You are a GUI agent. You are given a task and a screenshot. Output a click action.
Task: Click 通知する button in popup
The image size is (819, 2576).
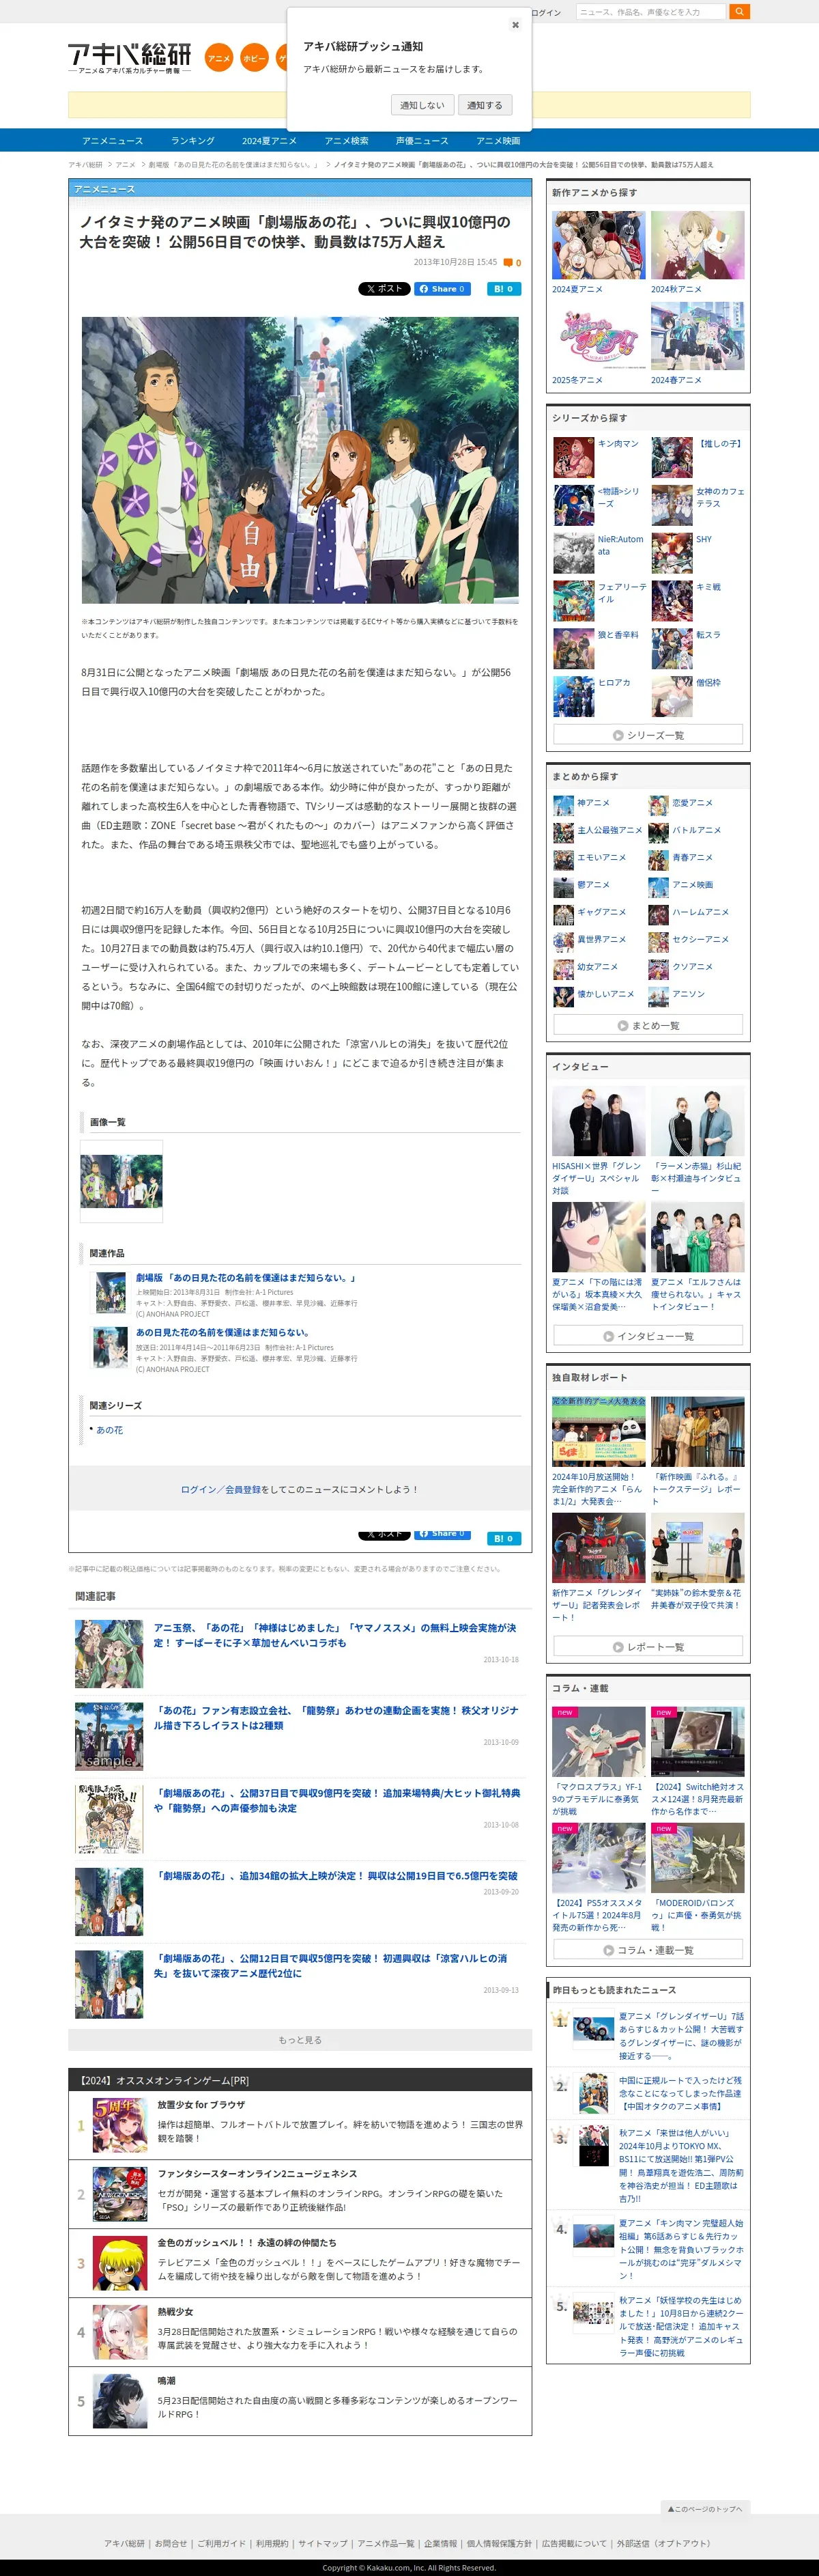[485, 105]
